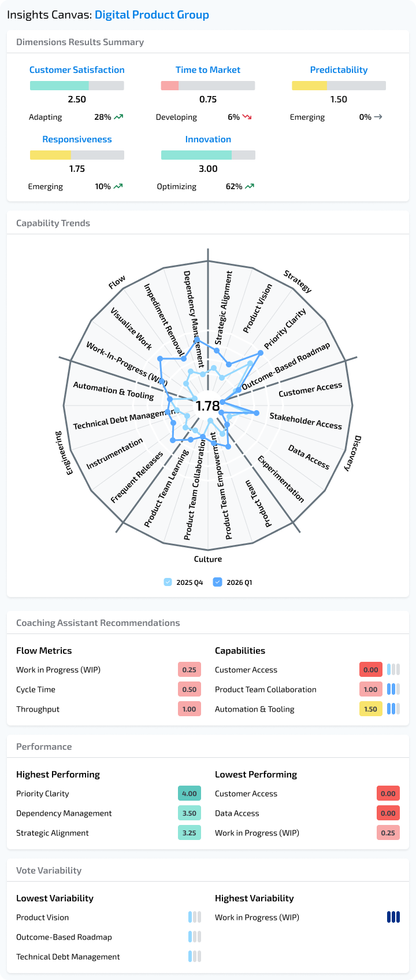Screen dimensions: 416x980
Task: Click the upward trend arrow next to Innovation 62%
Action: pos(248,186)
